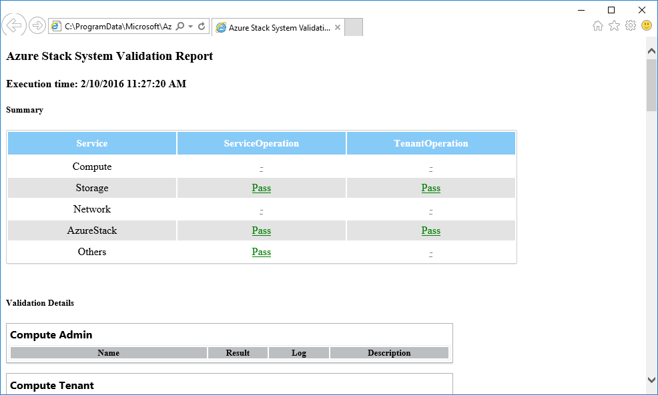Open the address bar dropdown arrow
The height and width of the screenshot is (395, 658).
coord(190,27)
